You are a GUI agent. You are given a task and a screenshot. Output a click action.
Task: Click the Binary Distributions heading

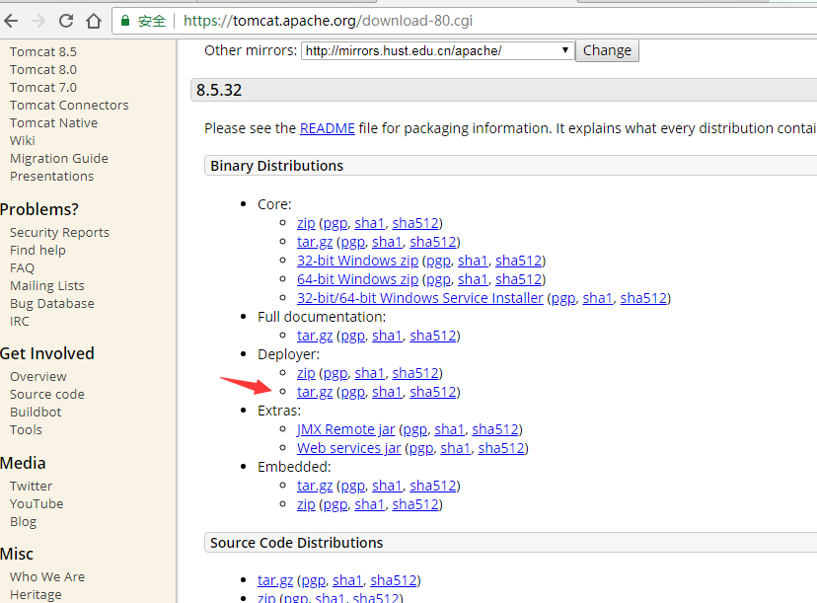[x=276, y=166]
